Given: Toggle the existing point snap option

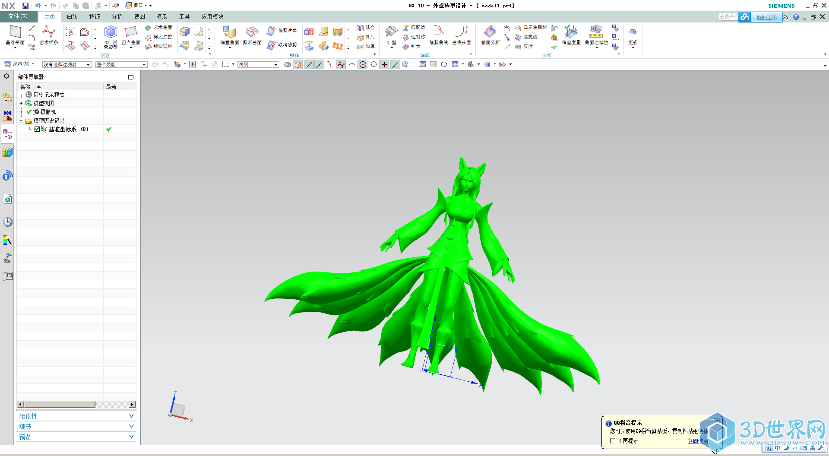Looking at the screenshot, I should 384,64.
